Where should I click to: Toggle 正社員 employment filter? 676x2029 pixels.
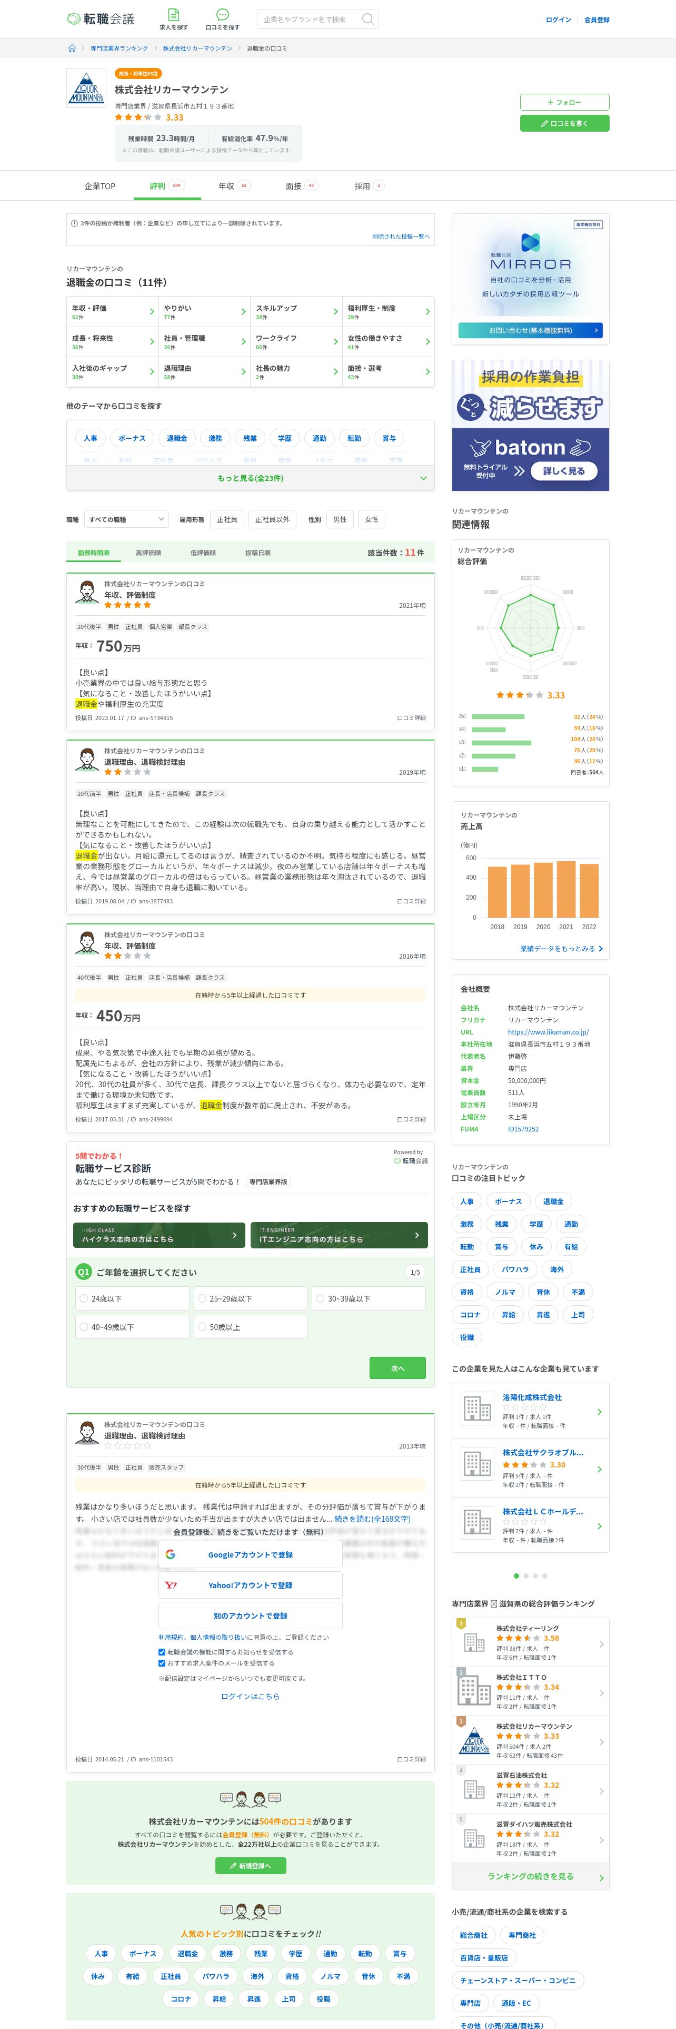[x=226, y=520]
